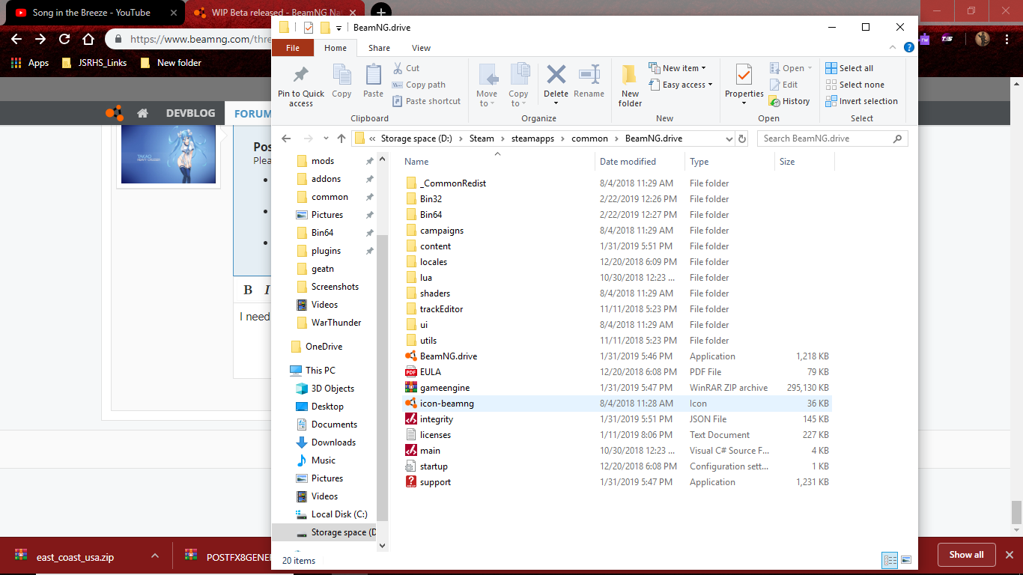Expand the address bar history dropdown
This screenshot has width=1023, height=575.
click(729, 139)
